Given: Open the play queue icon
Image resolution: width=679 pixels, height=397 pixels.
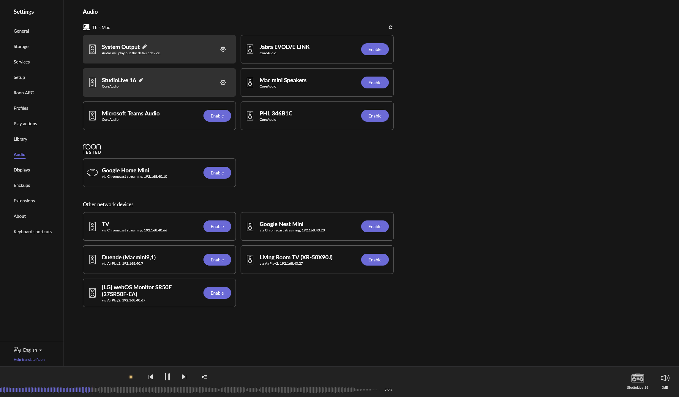Looking at the screenshot, I should 205,377.
